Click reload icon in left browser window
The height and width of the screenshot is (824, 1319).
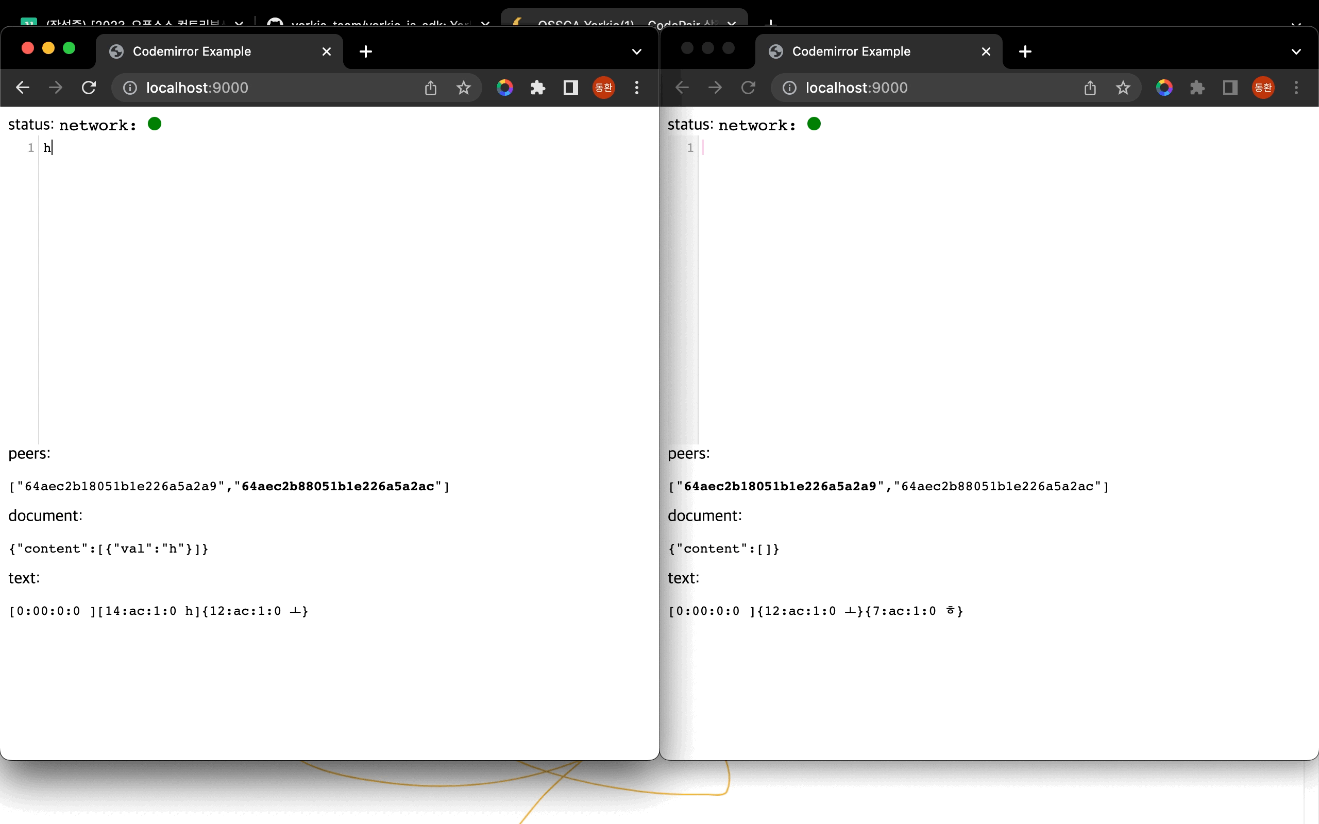coord(89,88)
